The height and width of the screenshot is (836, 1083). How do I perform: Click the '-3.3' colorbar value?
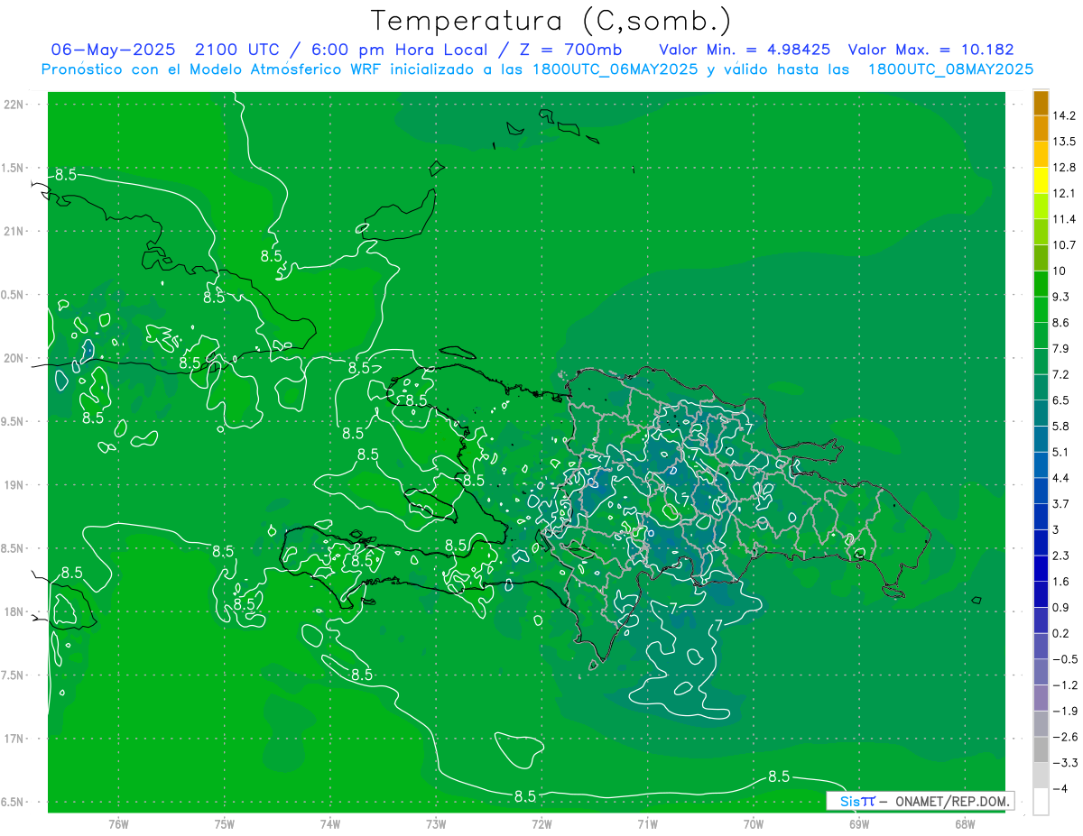(1066, 763)
